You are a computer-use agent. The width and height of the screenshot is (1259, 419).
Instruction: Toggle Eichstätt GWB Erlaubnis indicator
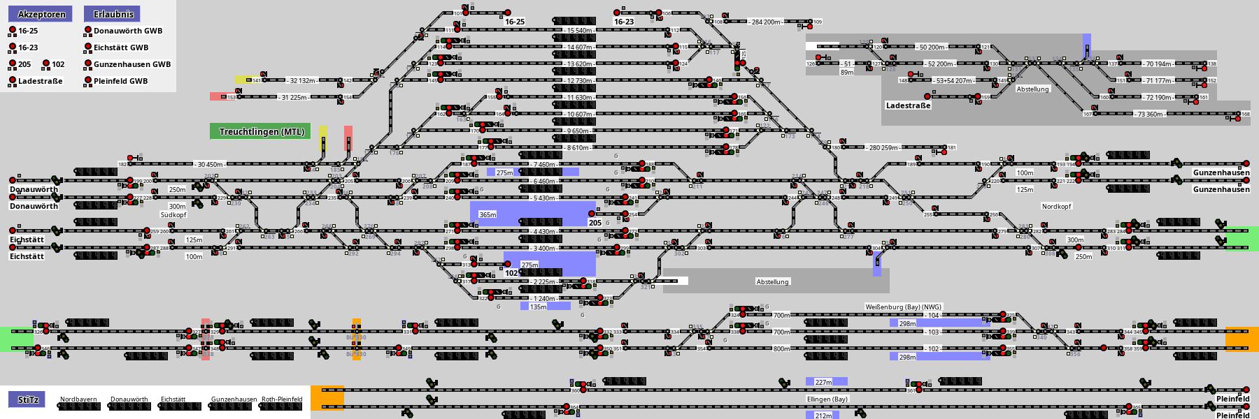88,47
